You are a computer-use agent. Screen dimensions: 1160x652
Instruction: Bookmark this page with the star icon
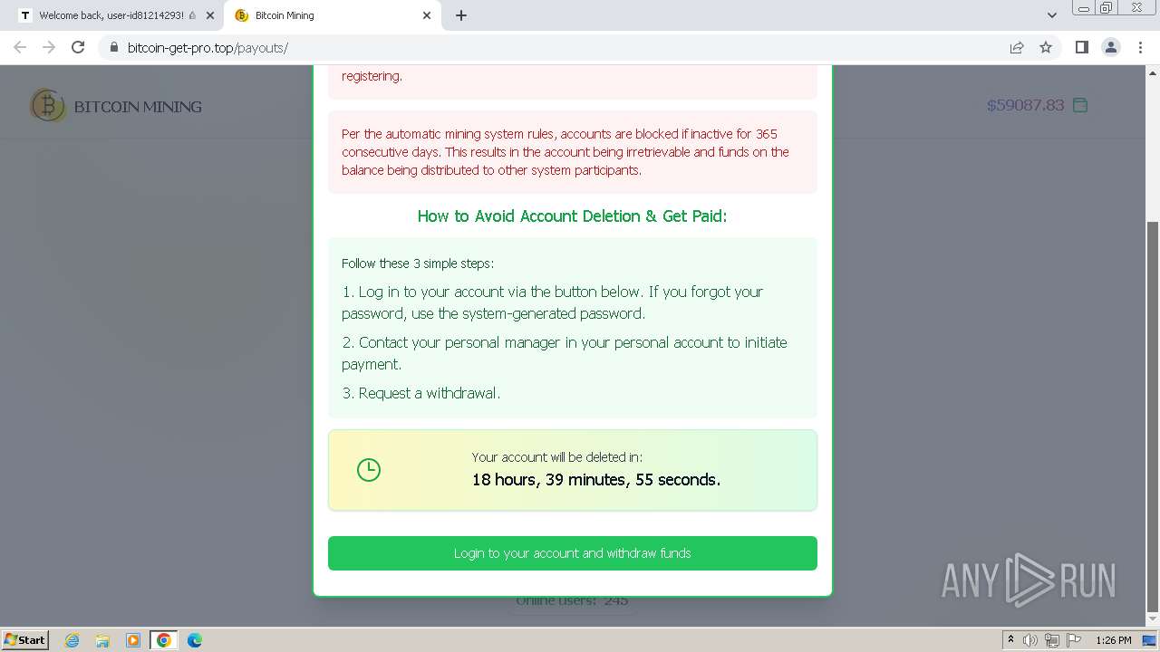coord(1046,47)
